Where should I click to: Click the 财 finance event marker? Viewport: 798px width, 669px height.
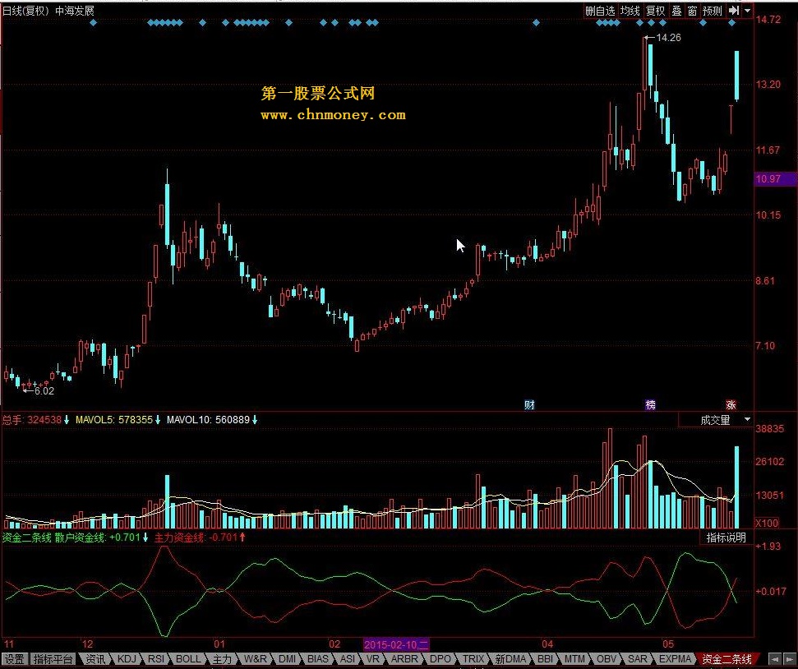[x=529, y=404]
